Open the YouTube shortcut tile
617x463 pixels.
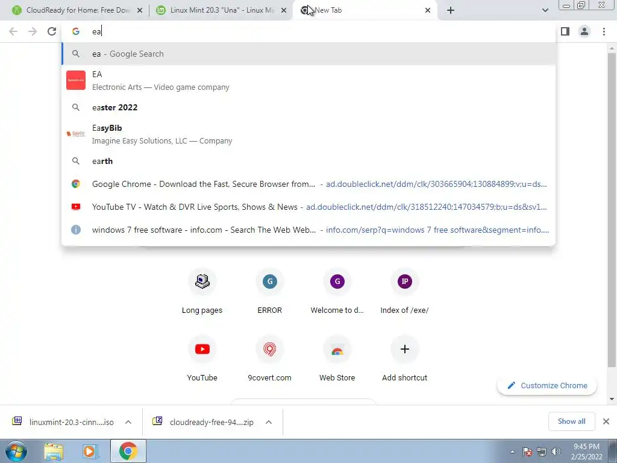pos(202,358)
